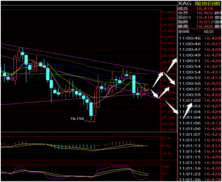Select the change value +0.019
Viewport: 222px width, 182px height.
click(205, 22)
